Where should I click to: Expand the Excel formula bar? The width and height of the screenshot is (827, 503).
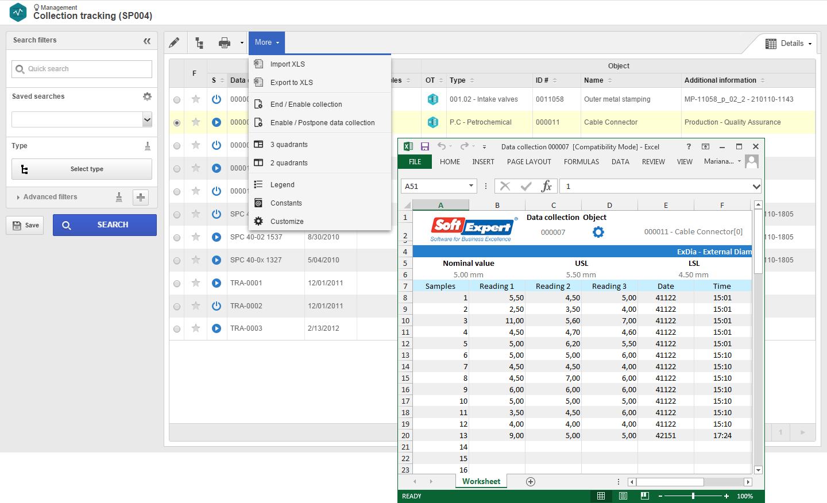[x=756, y=186]
